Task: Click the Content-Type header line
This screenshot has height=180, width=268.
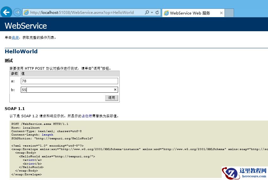Action: (46, 131)
